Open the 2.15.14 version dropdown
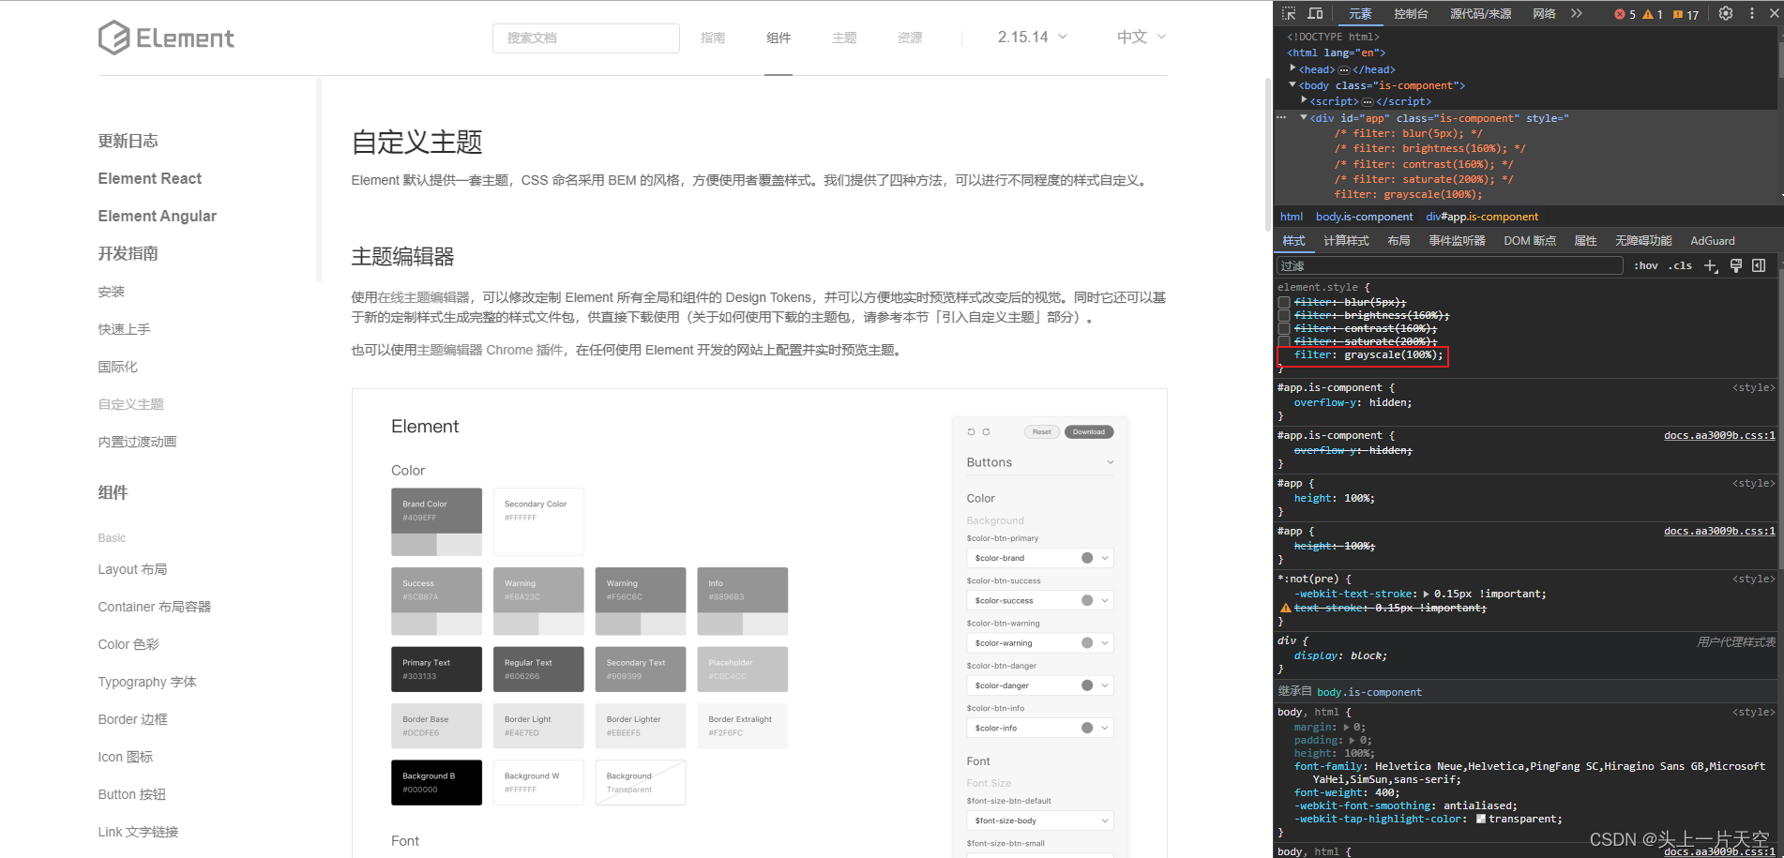The image size is (1784, 858). [x=1032, y=38]
